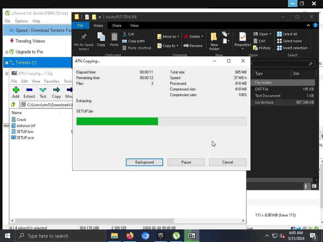Screen dimensions: 323x242
Task: Click the 7-Zip Extract toolbar icon
Action: coord(29,92)
